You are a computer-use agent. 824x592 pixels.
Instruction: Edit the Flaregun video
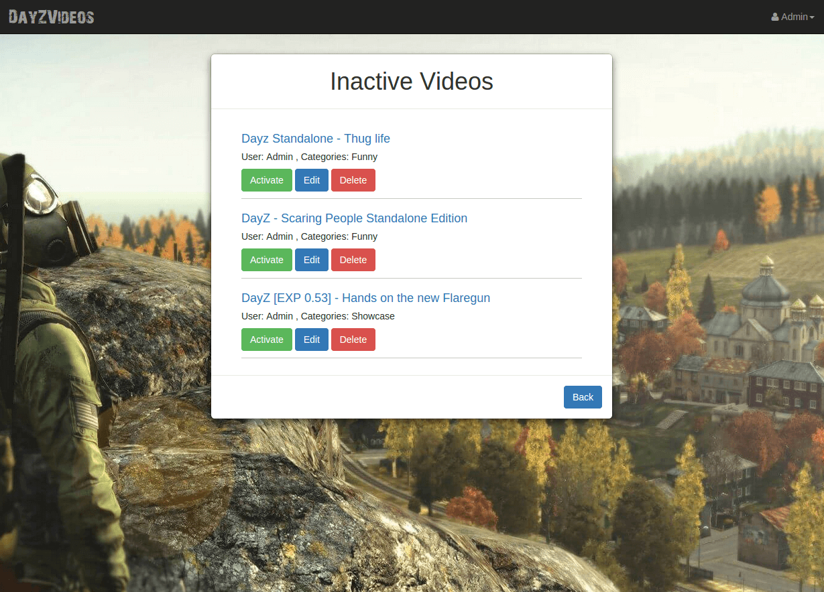point(312,340)
